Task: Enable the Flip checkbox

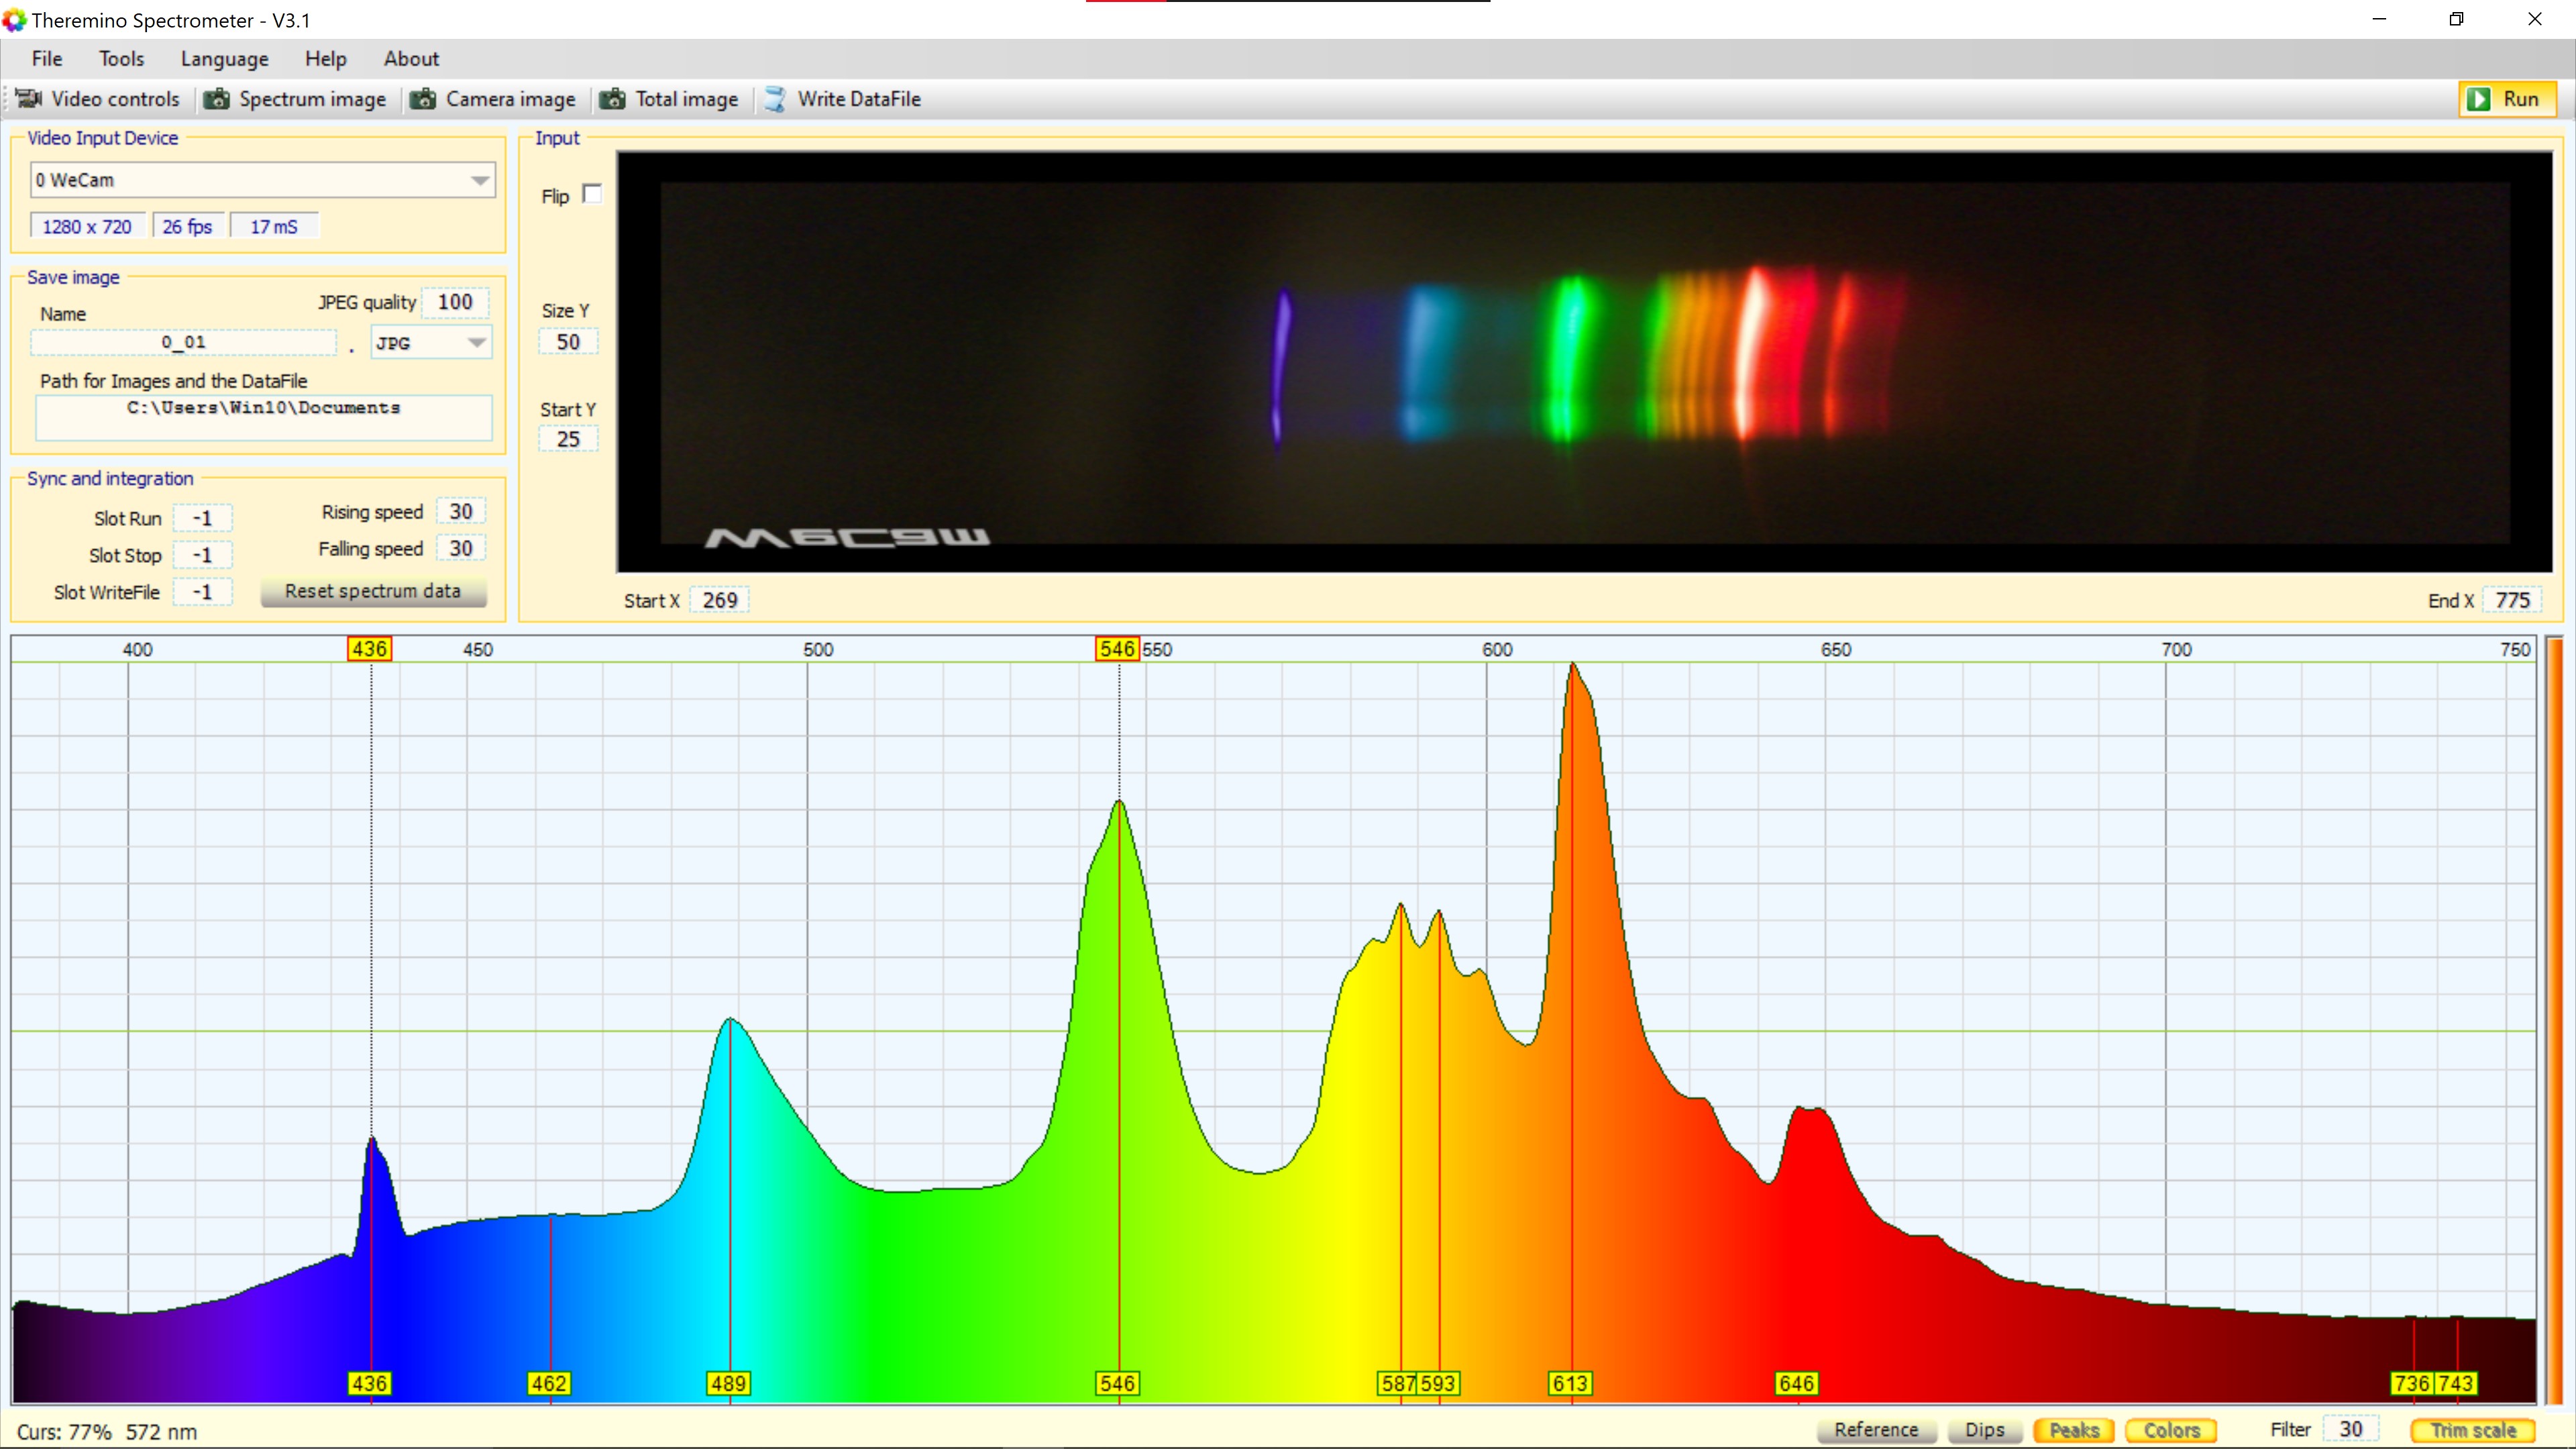Action: (592, 194)
